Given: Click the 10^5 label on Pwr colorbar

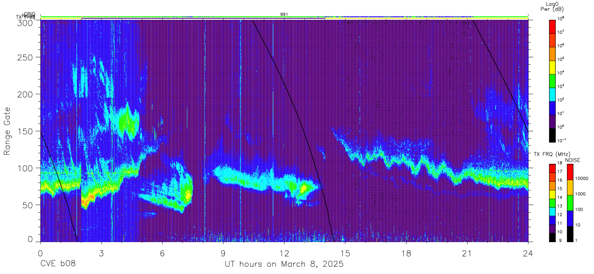Looking at the screenshot, I should [x=560, y=59].
